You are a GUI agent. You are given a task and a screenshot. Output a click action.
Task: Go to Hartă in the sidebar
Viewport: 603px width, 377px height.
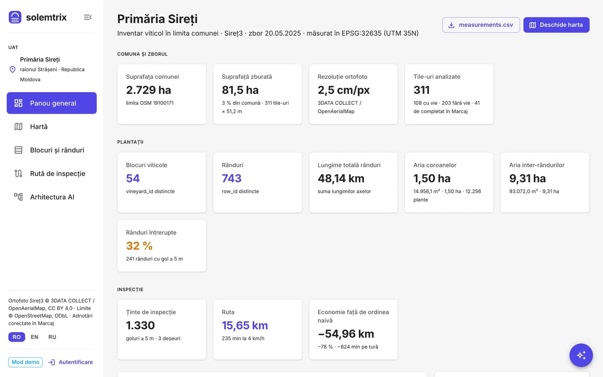[x=52, y=127]
